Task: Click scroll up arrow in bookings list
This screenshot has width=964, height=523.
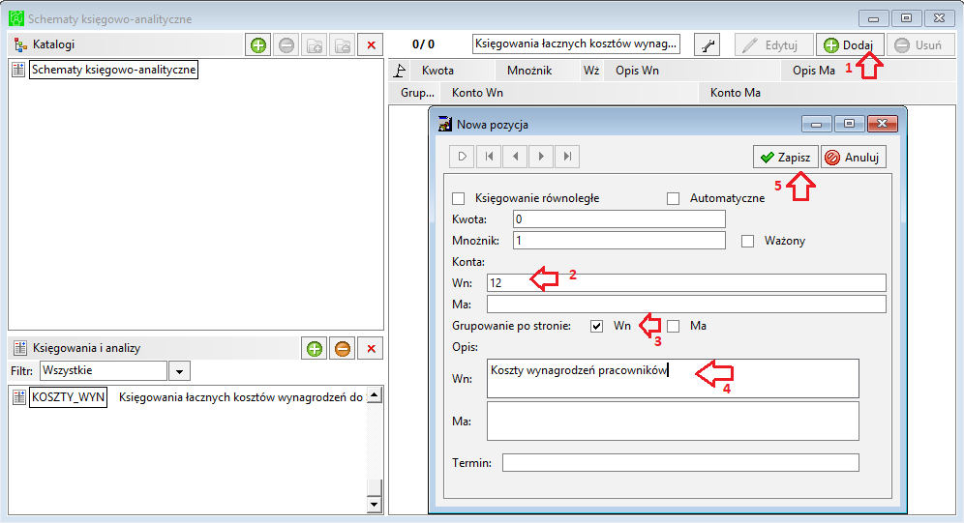Action: coord(374,395)
